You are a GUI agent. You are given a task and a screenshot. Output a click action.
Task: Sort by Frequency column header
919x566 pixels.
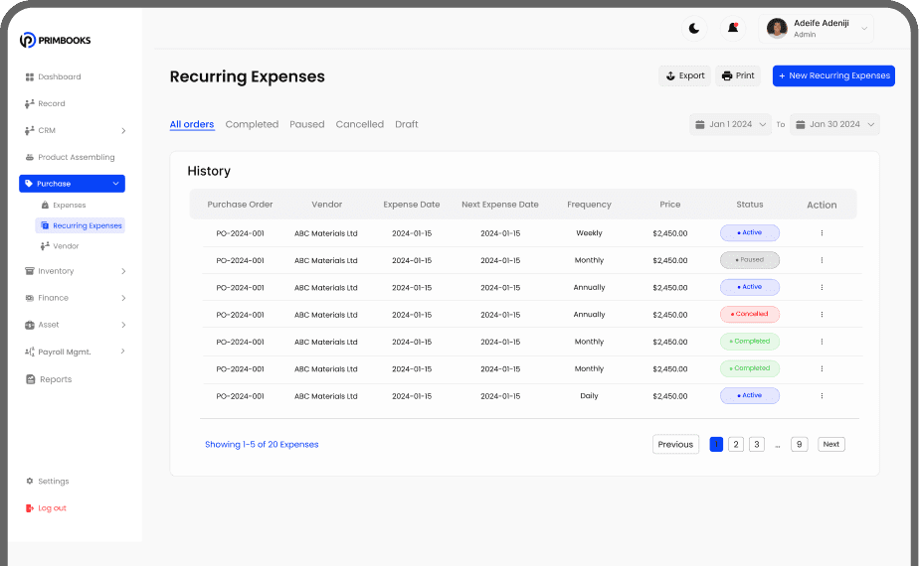(589, 205)
